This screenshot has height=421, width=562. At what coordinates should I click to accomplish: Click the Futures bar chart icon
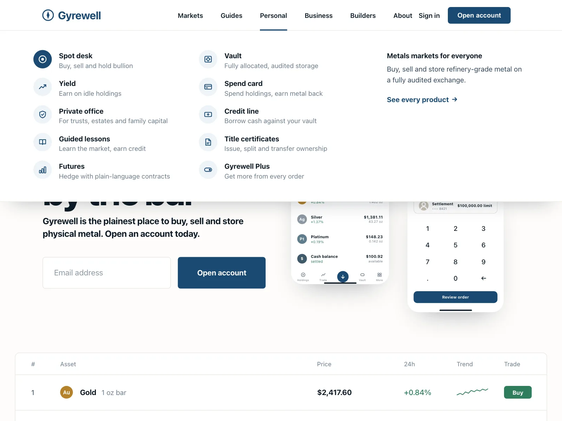click(x=43, y=170)
